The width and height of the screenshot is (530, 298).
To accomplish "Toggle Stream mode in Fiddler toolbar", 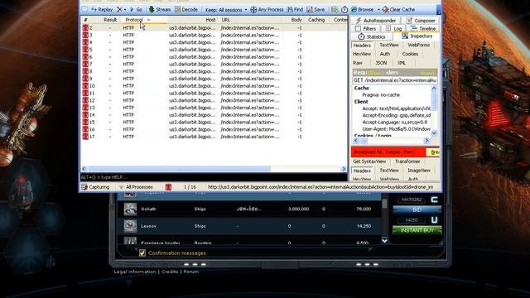I will click(160, 10).
